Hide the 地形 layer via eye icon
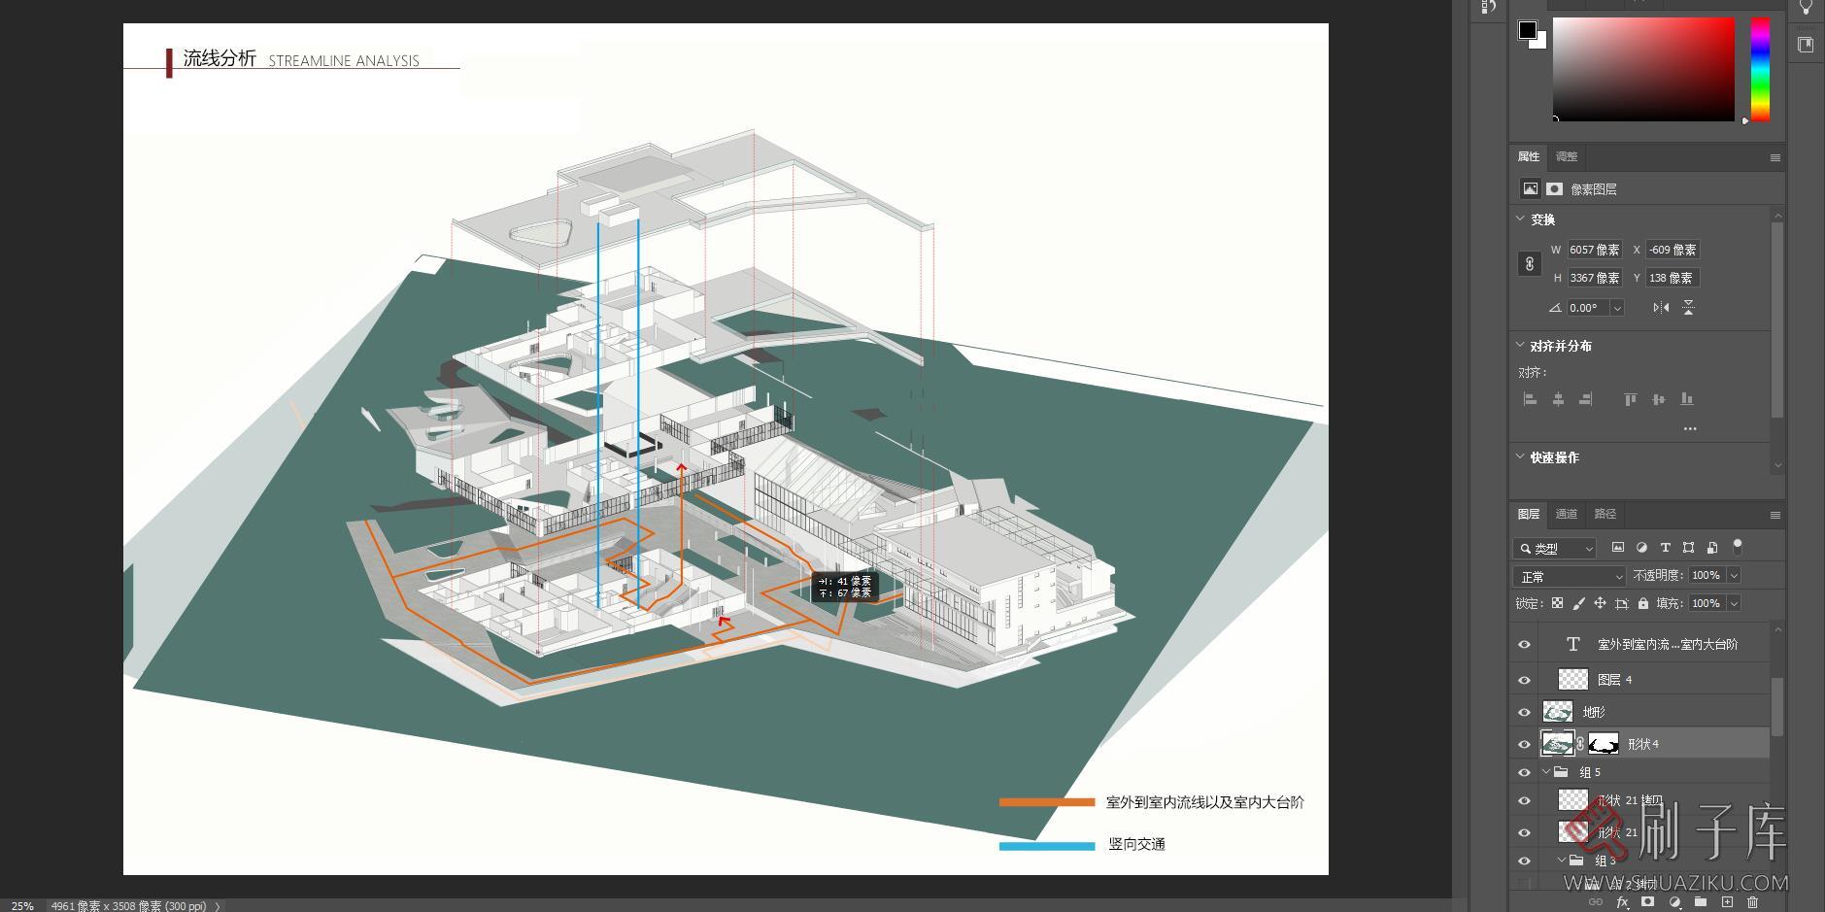 click(x=1524, y=713)
